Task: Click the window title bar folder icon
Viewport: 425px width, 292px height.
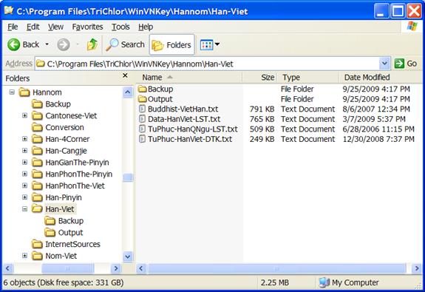Action: (x=8, y=10)
